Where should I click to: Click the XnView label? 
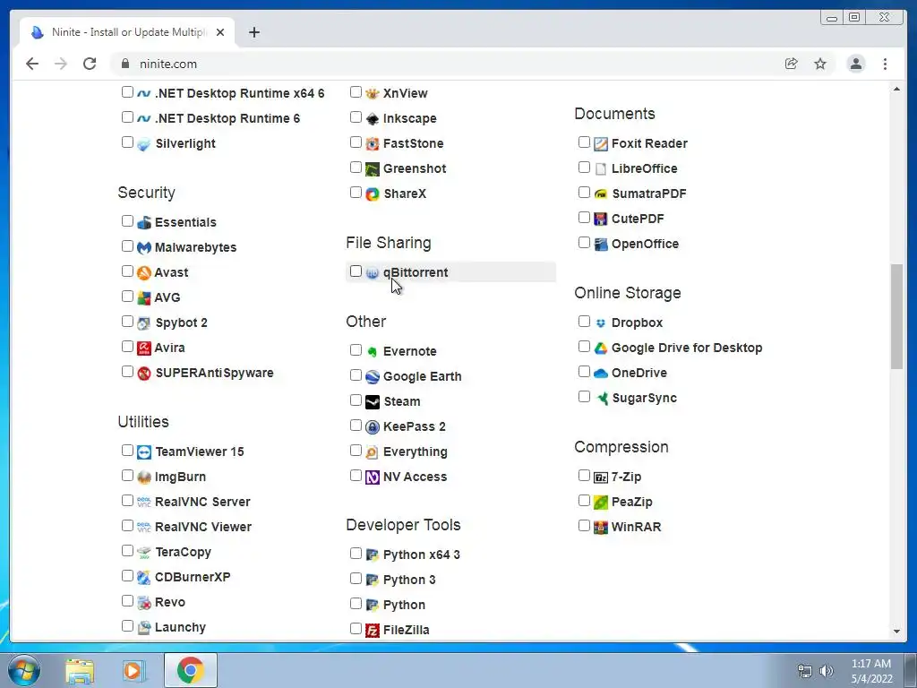pyautogui.click(x=406, y=93)
